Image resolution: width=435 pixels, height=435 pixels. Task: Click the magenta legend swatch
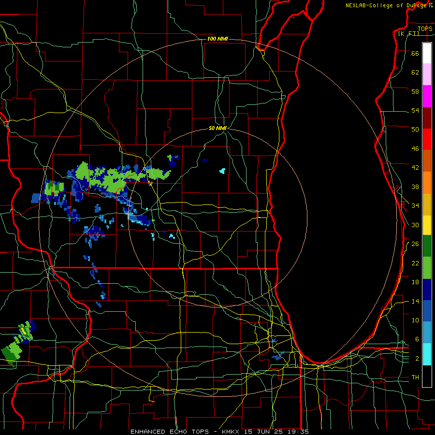(x=427, y=96)
